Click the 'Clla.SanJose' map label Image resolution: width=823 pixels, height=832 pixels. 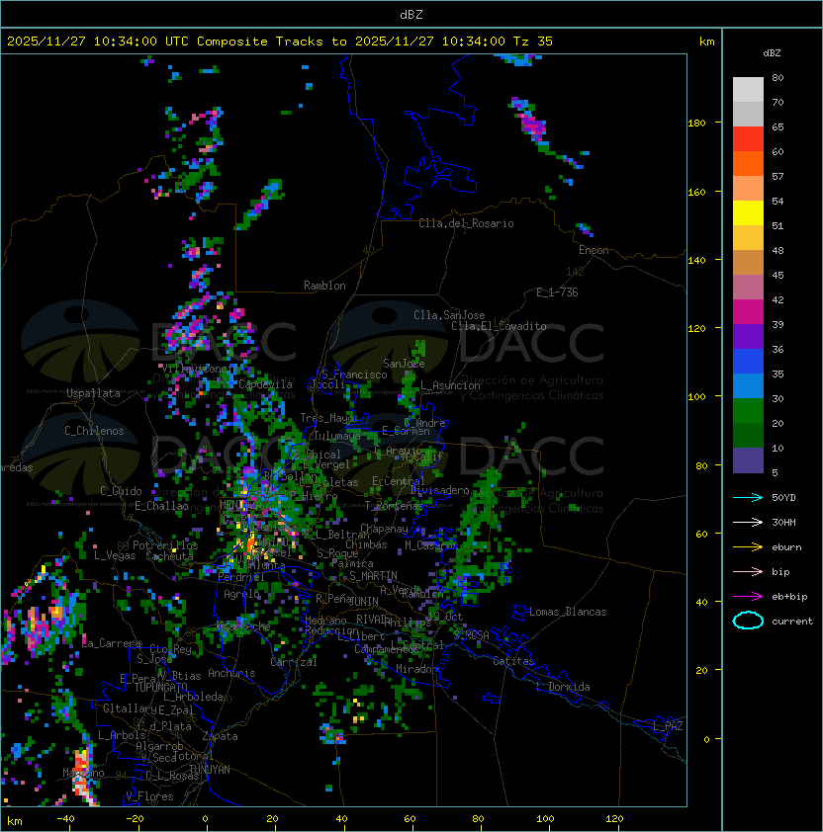[449, 315]
